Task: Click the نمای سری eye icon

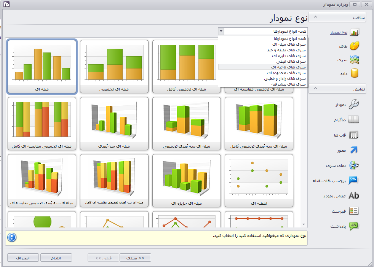Action: coord(354,165)
